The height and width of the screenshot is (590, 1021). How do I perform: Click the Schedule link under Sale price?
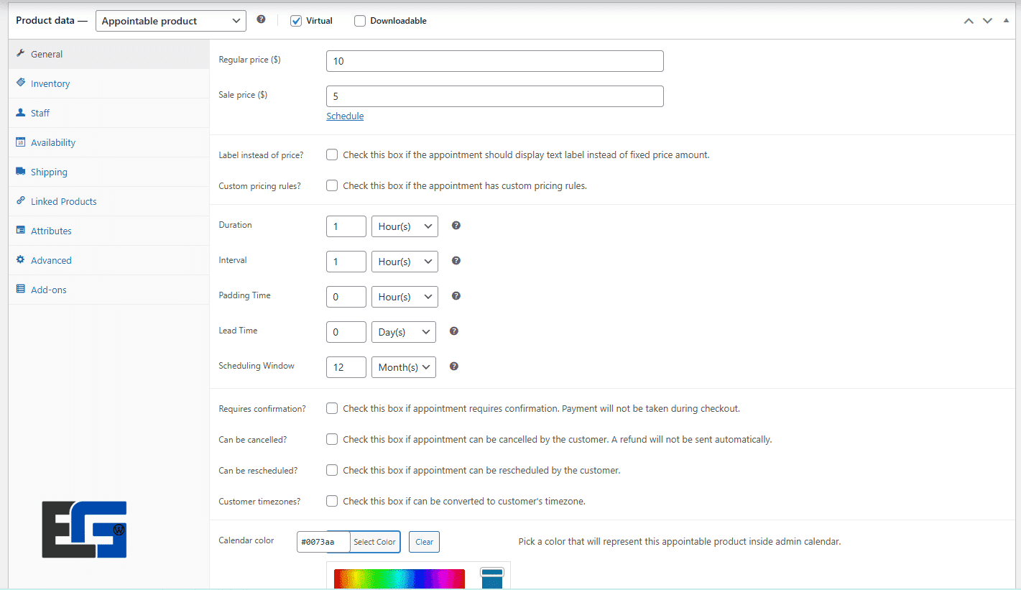click(x=344, y=115)
